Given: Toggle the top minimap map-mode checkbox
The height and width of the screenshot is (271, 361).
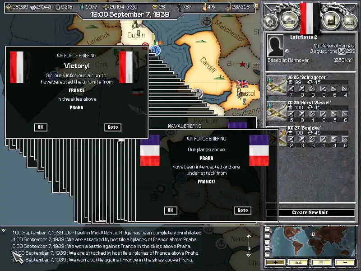Looking at the screenshot, I should click(x=268, y=230).
